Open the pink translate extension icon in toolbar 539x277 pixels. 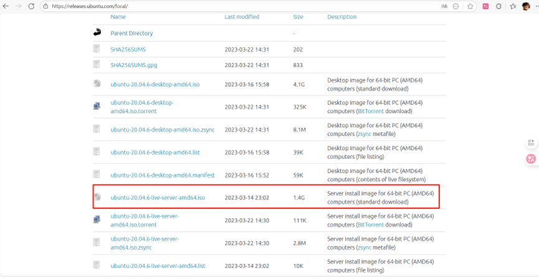(x=485, y=6)
